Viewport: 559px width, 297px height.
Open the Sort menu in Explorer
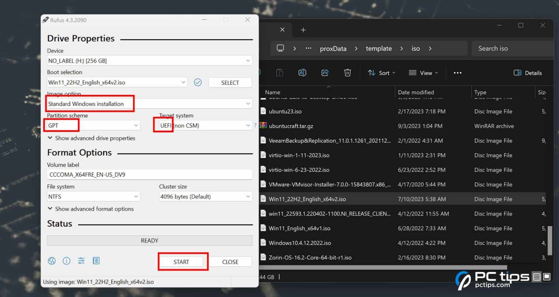(x=381, y=72)
